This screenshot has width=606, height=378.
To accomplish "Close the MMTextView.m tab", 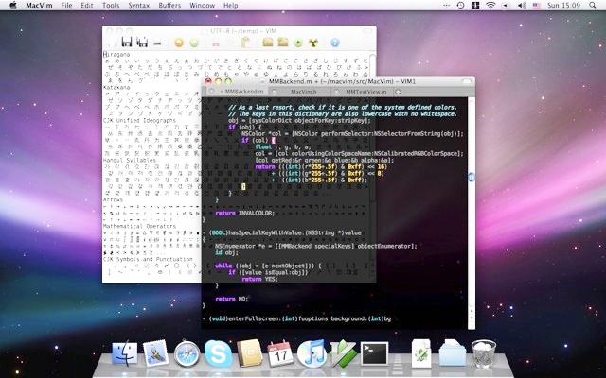I will tap(336, 92).
